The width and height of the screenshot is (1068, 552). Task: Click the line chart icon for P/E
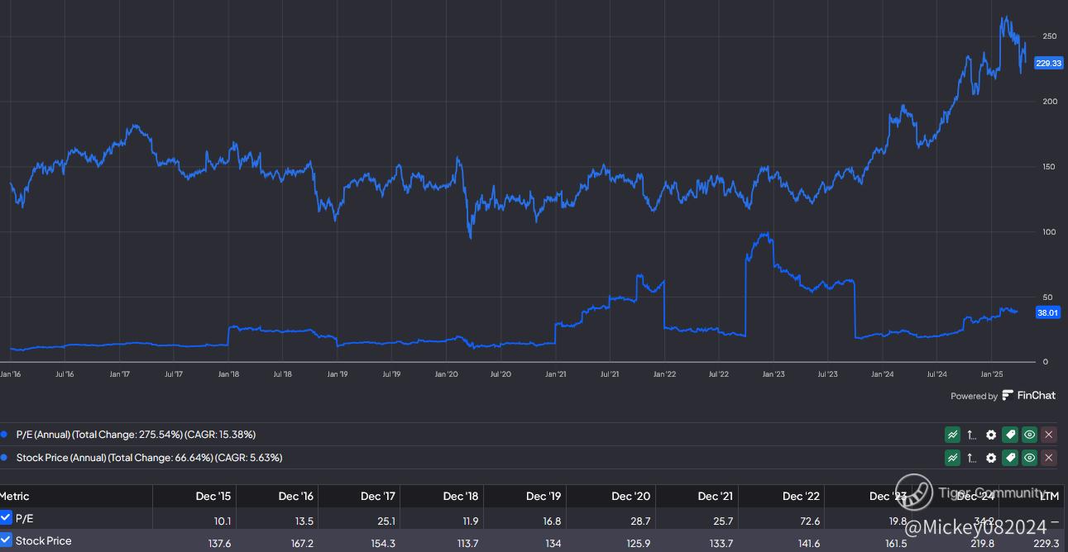[x=952, y=435]
